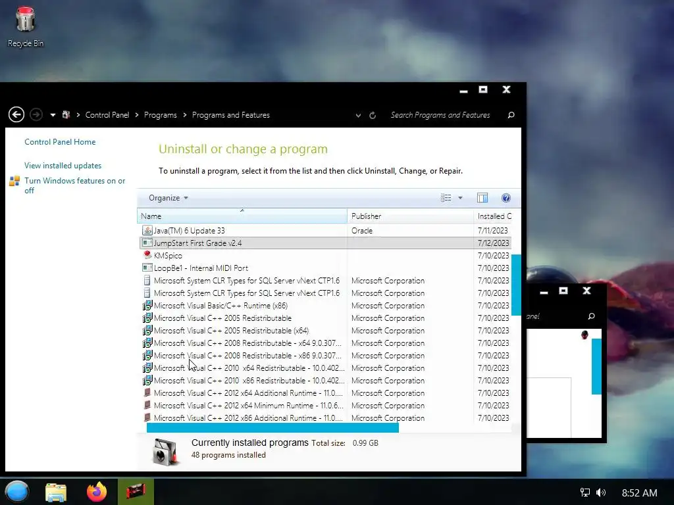The image size is (674, 505).
Task: Select Java(TM) 6 Update 33 entry
Action: coord(189,231)
